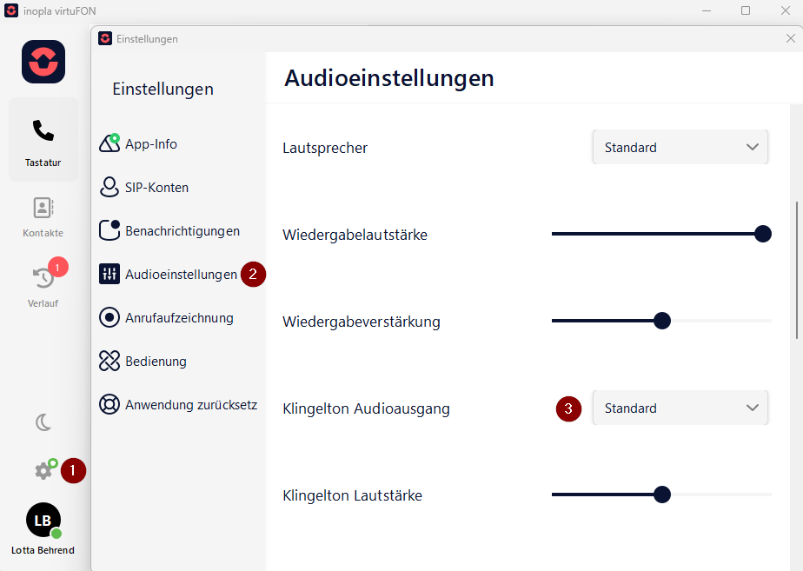803x571 pixels.
Task: Click the Benachrichtigungen notification icon
Action: [109, 230]
